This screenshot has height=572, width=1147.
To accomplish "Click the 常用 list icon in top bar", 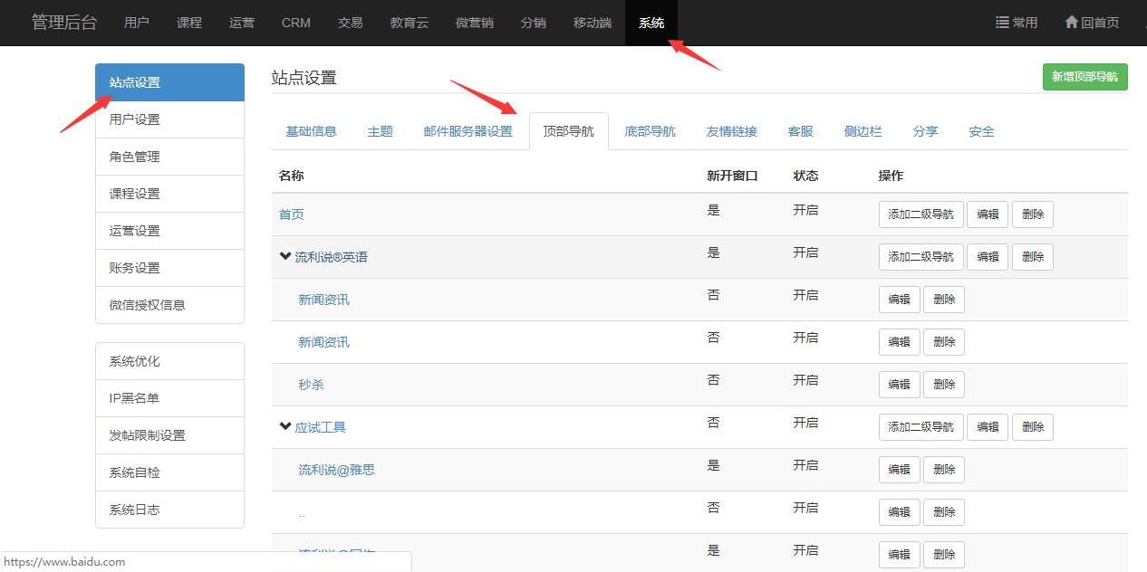I will coord(1002,23).
